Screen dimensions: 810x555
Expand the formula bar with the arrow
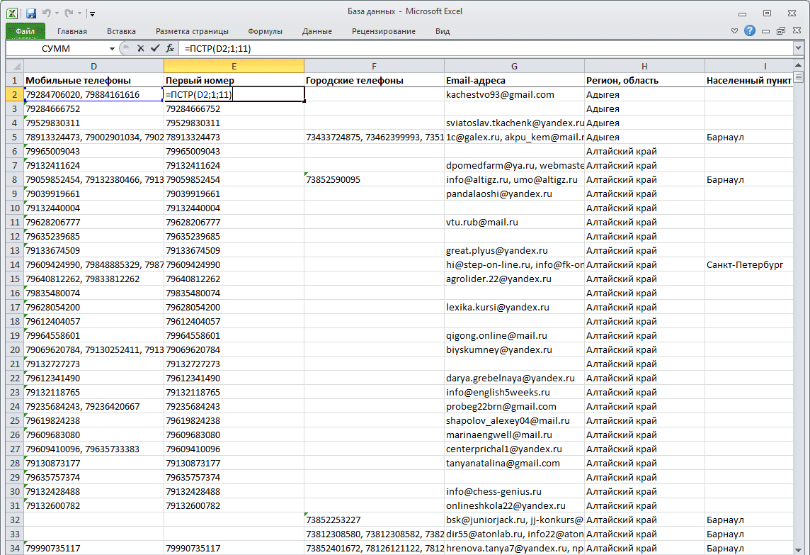pyautogui.click(x=798, y=48)
